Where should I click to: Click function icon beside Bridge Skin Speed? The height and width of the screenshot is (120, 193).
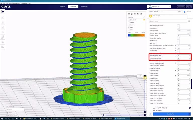[175, 76]
